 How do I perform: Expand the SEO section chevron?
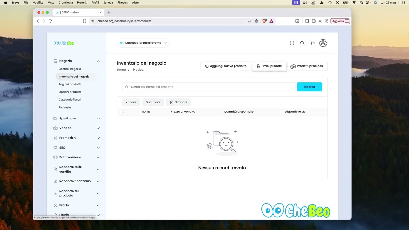(98, 148)
